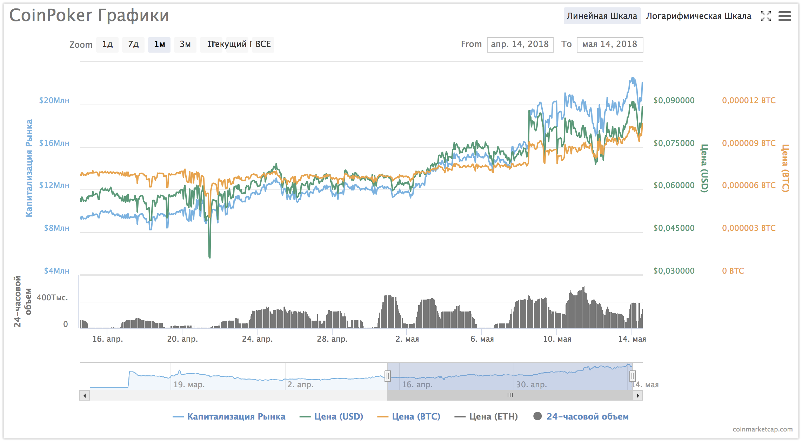Click the 28. апр. date label
802x442 pixels.
point(332,339)
